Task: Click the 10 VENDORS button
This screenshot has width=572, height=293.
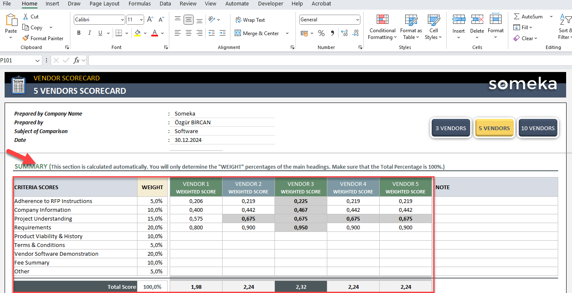Action: click(x=538, y=128)
